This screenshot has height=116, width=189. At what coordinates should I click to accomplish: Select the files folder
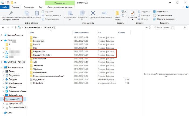pyautogui.click(x=35, y=37)
